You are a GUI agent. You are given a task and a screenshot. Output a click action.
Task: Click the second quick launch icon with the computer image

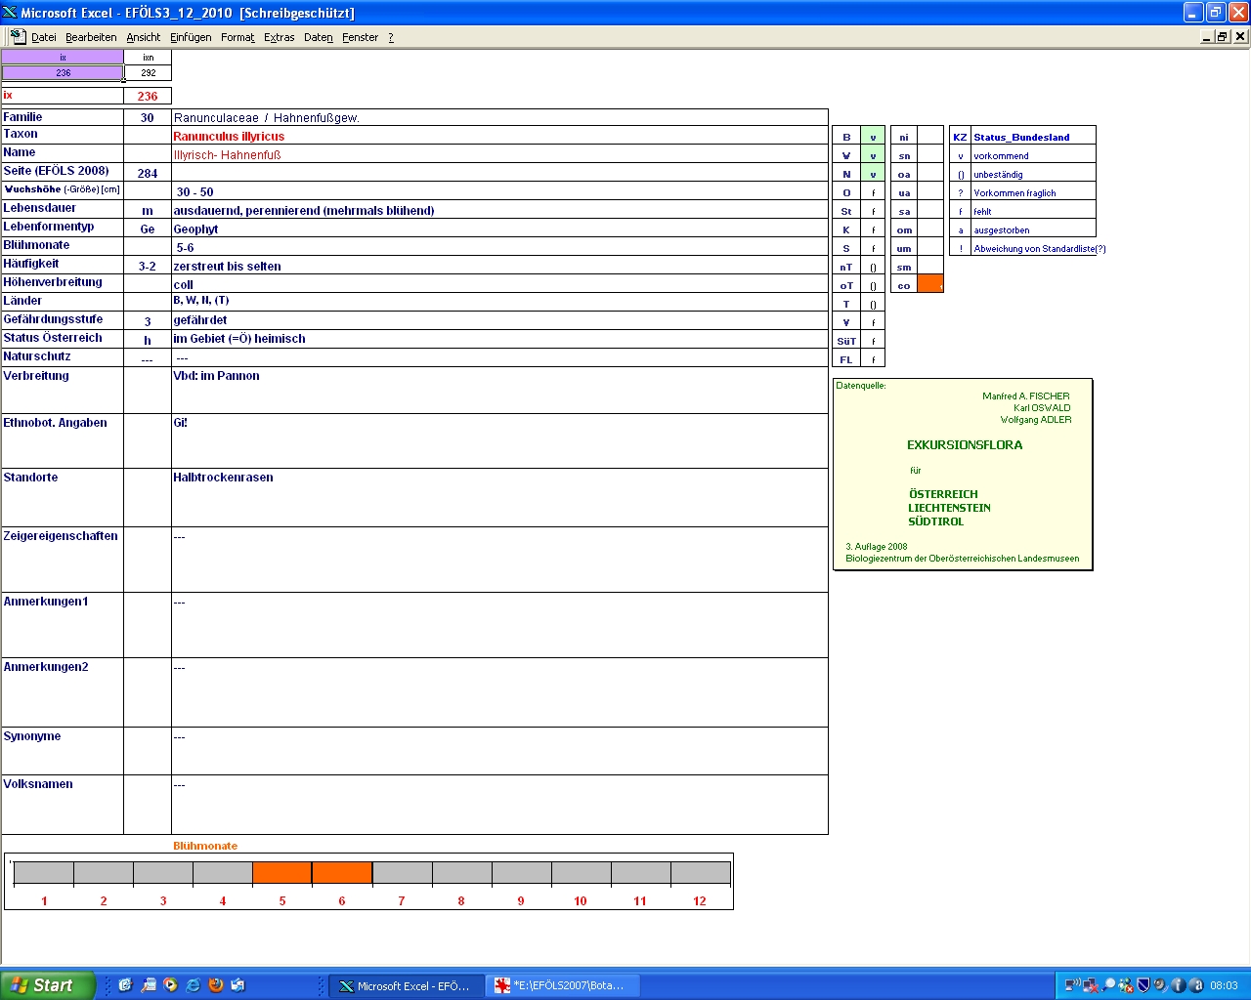[x=148, y=985]
